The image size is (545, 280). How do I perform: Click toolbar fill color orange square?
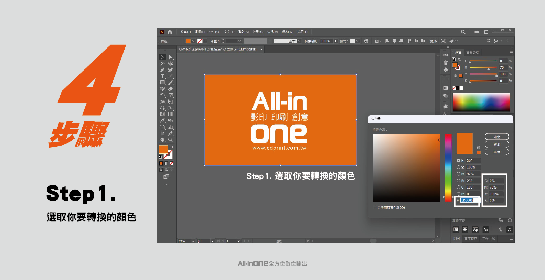[163, 149]
